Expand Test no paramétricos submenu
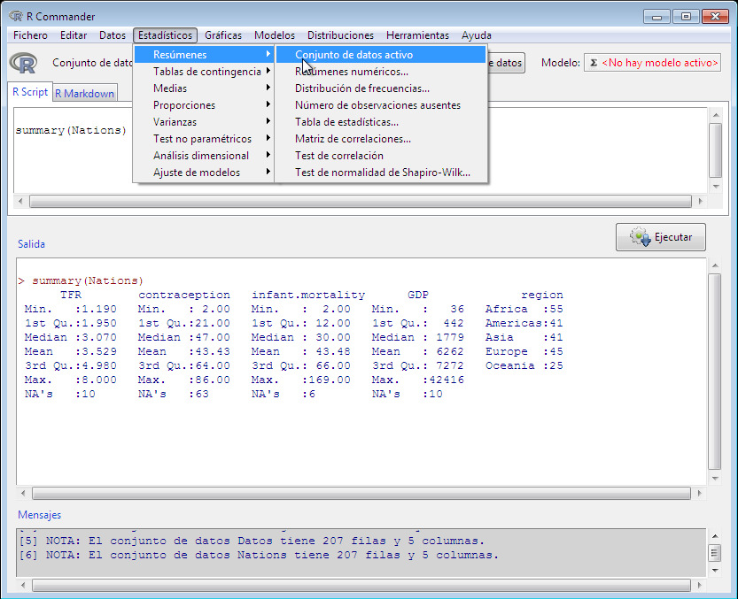Viewport: 738px width, 599px height. (x=204, y=139)
